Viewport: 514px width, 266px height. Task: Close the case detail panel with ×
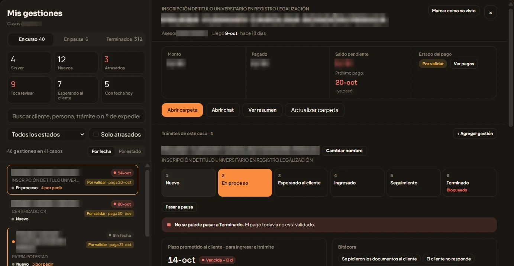490,12
